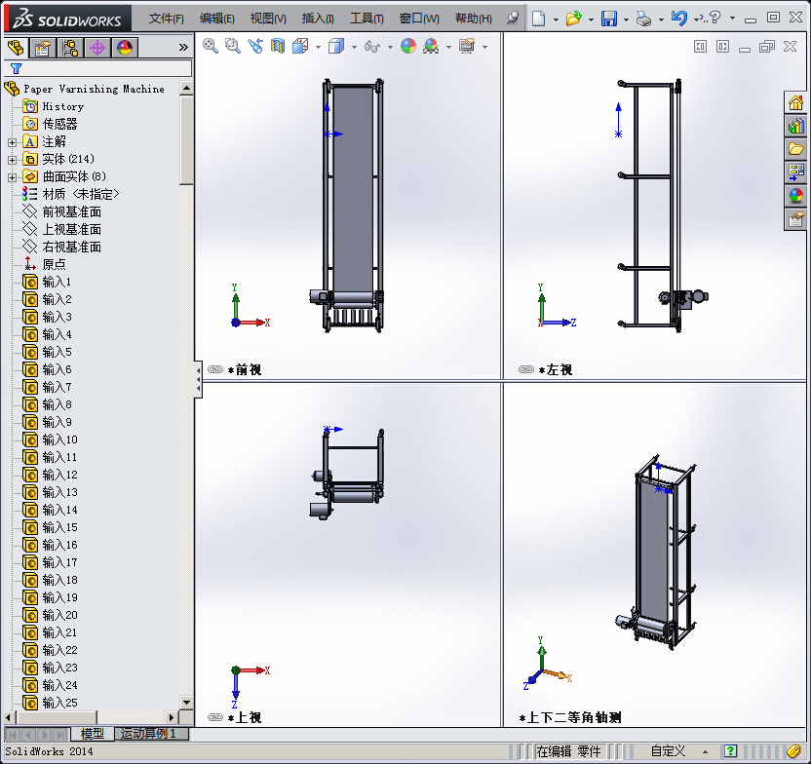Click the green quick tips help icon
The height and width of the screenshot is (764, 811).
(x=730, y=751)
